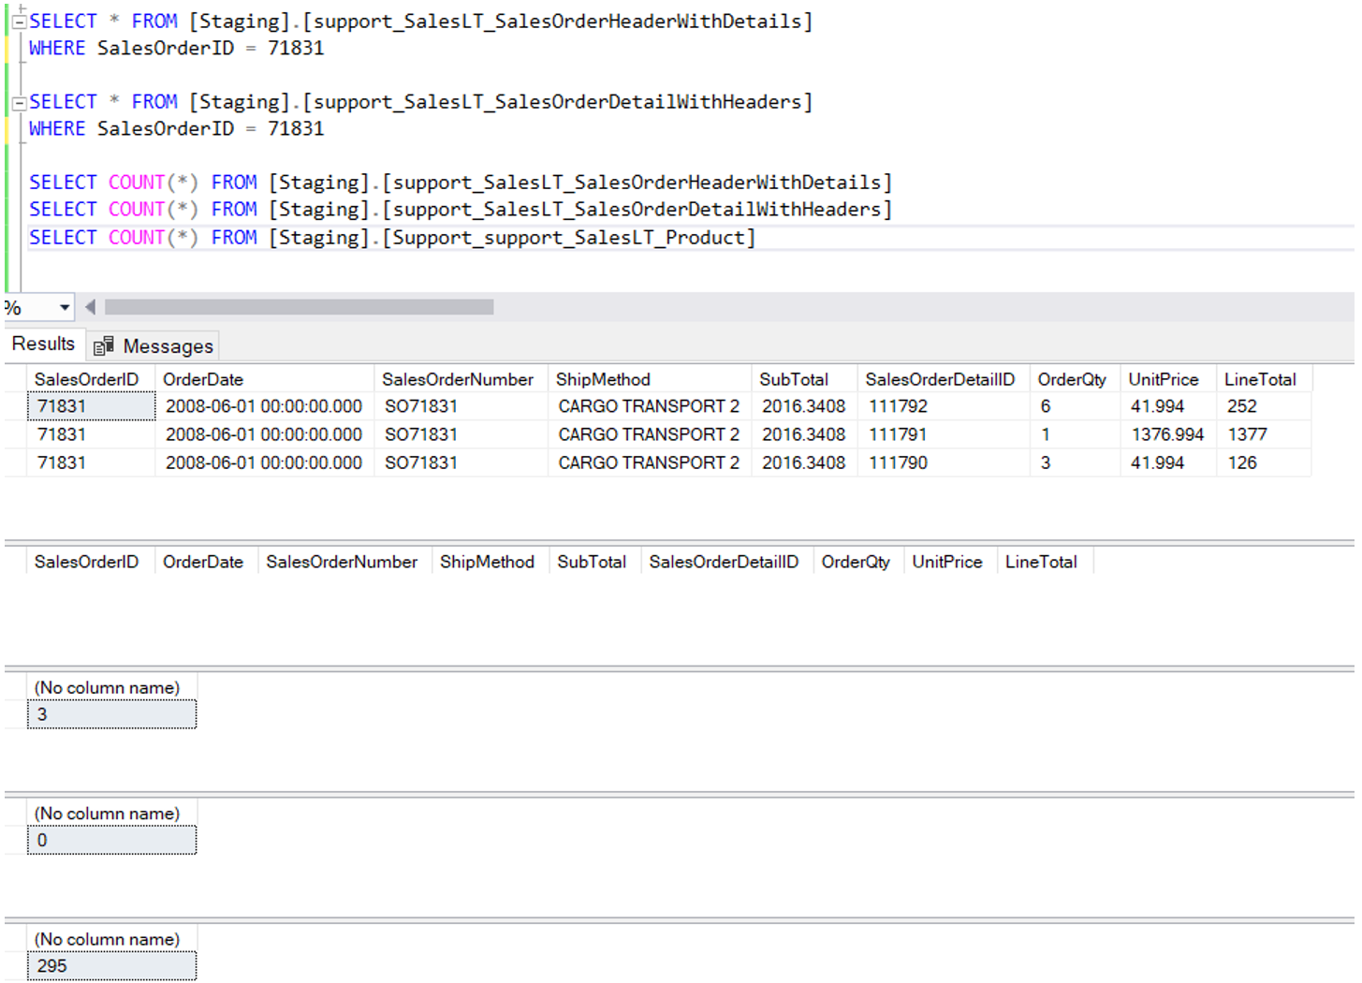Collapse the second SELECT statement outline box
Screen dimensions: 1362x983
(x=18, y=103)
